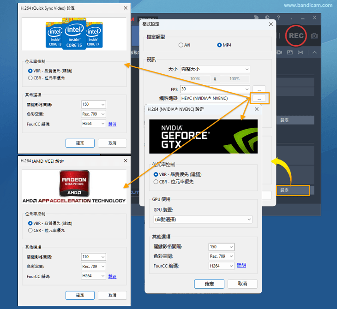
Task: Take a screenshot with camera icon
Action: pos(314,36)
